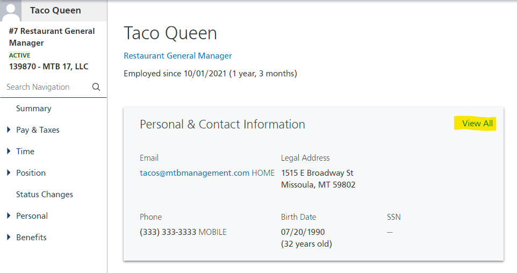Select the Time menu label
Viewport: 517px width, 273px height.
(x=25, y=152)
